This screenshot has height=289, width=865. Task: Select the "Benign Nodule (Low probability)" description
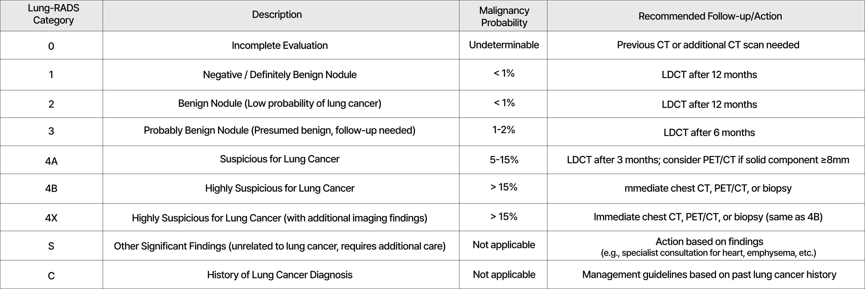tap(279, 104)
